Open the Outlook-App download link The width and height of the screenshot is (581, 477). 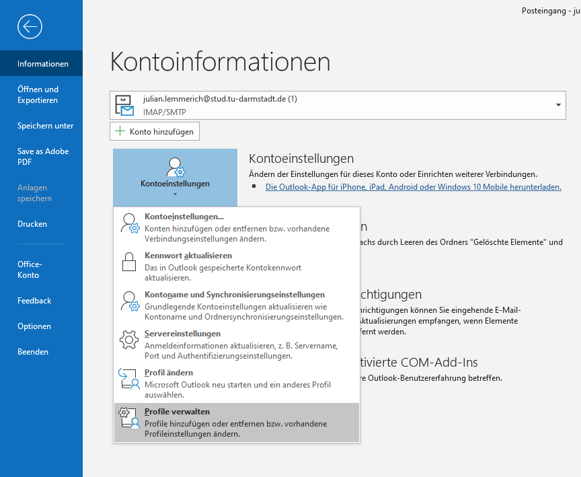(x=413, y=187)
